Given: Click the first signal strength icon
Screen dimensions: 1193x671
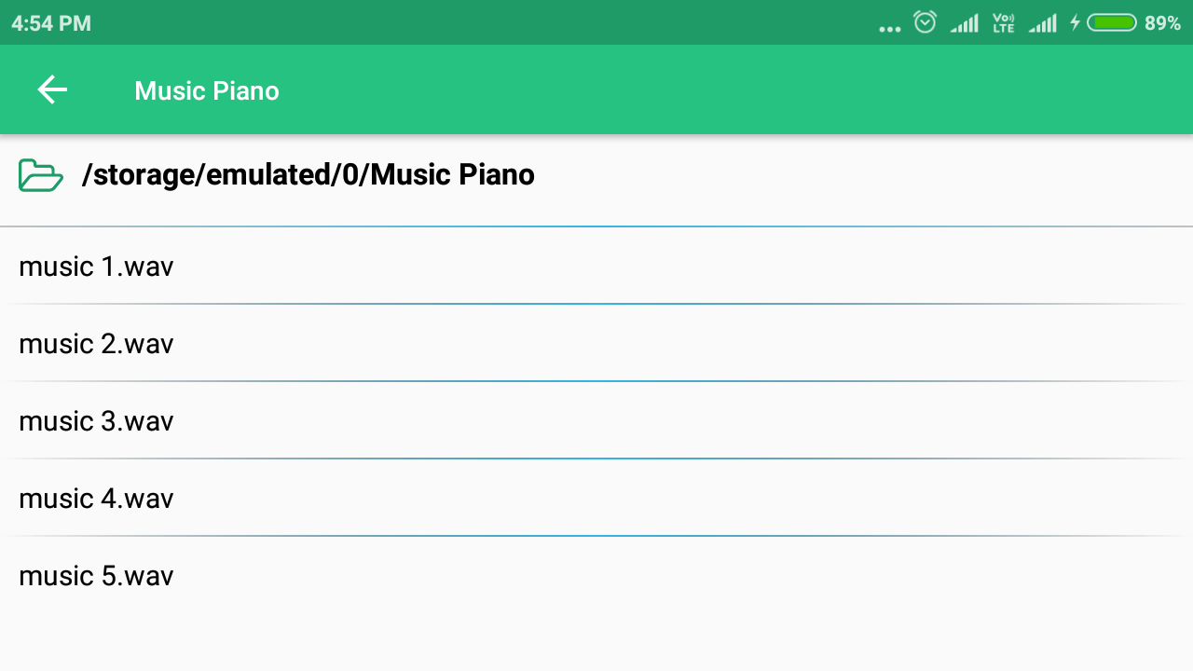Looking at the screenshot, I should (965, 23).
